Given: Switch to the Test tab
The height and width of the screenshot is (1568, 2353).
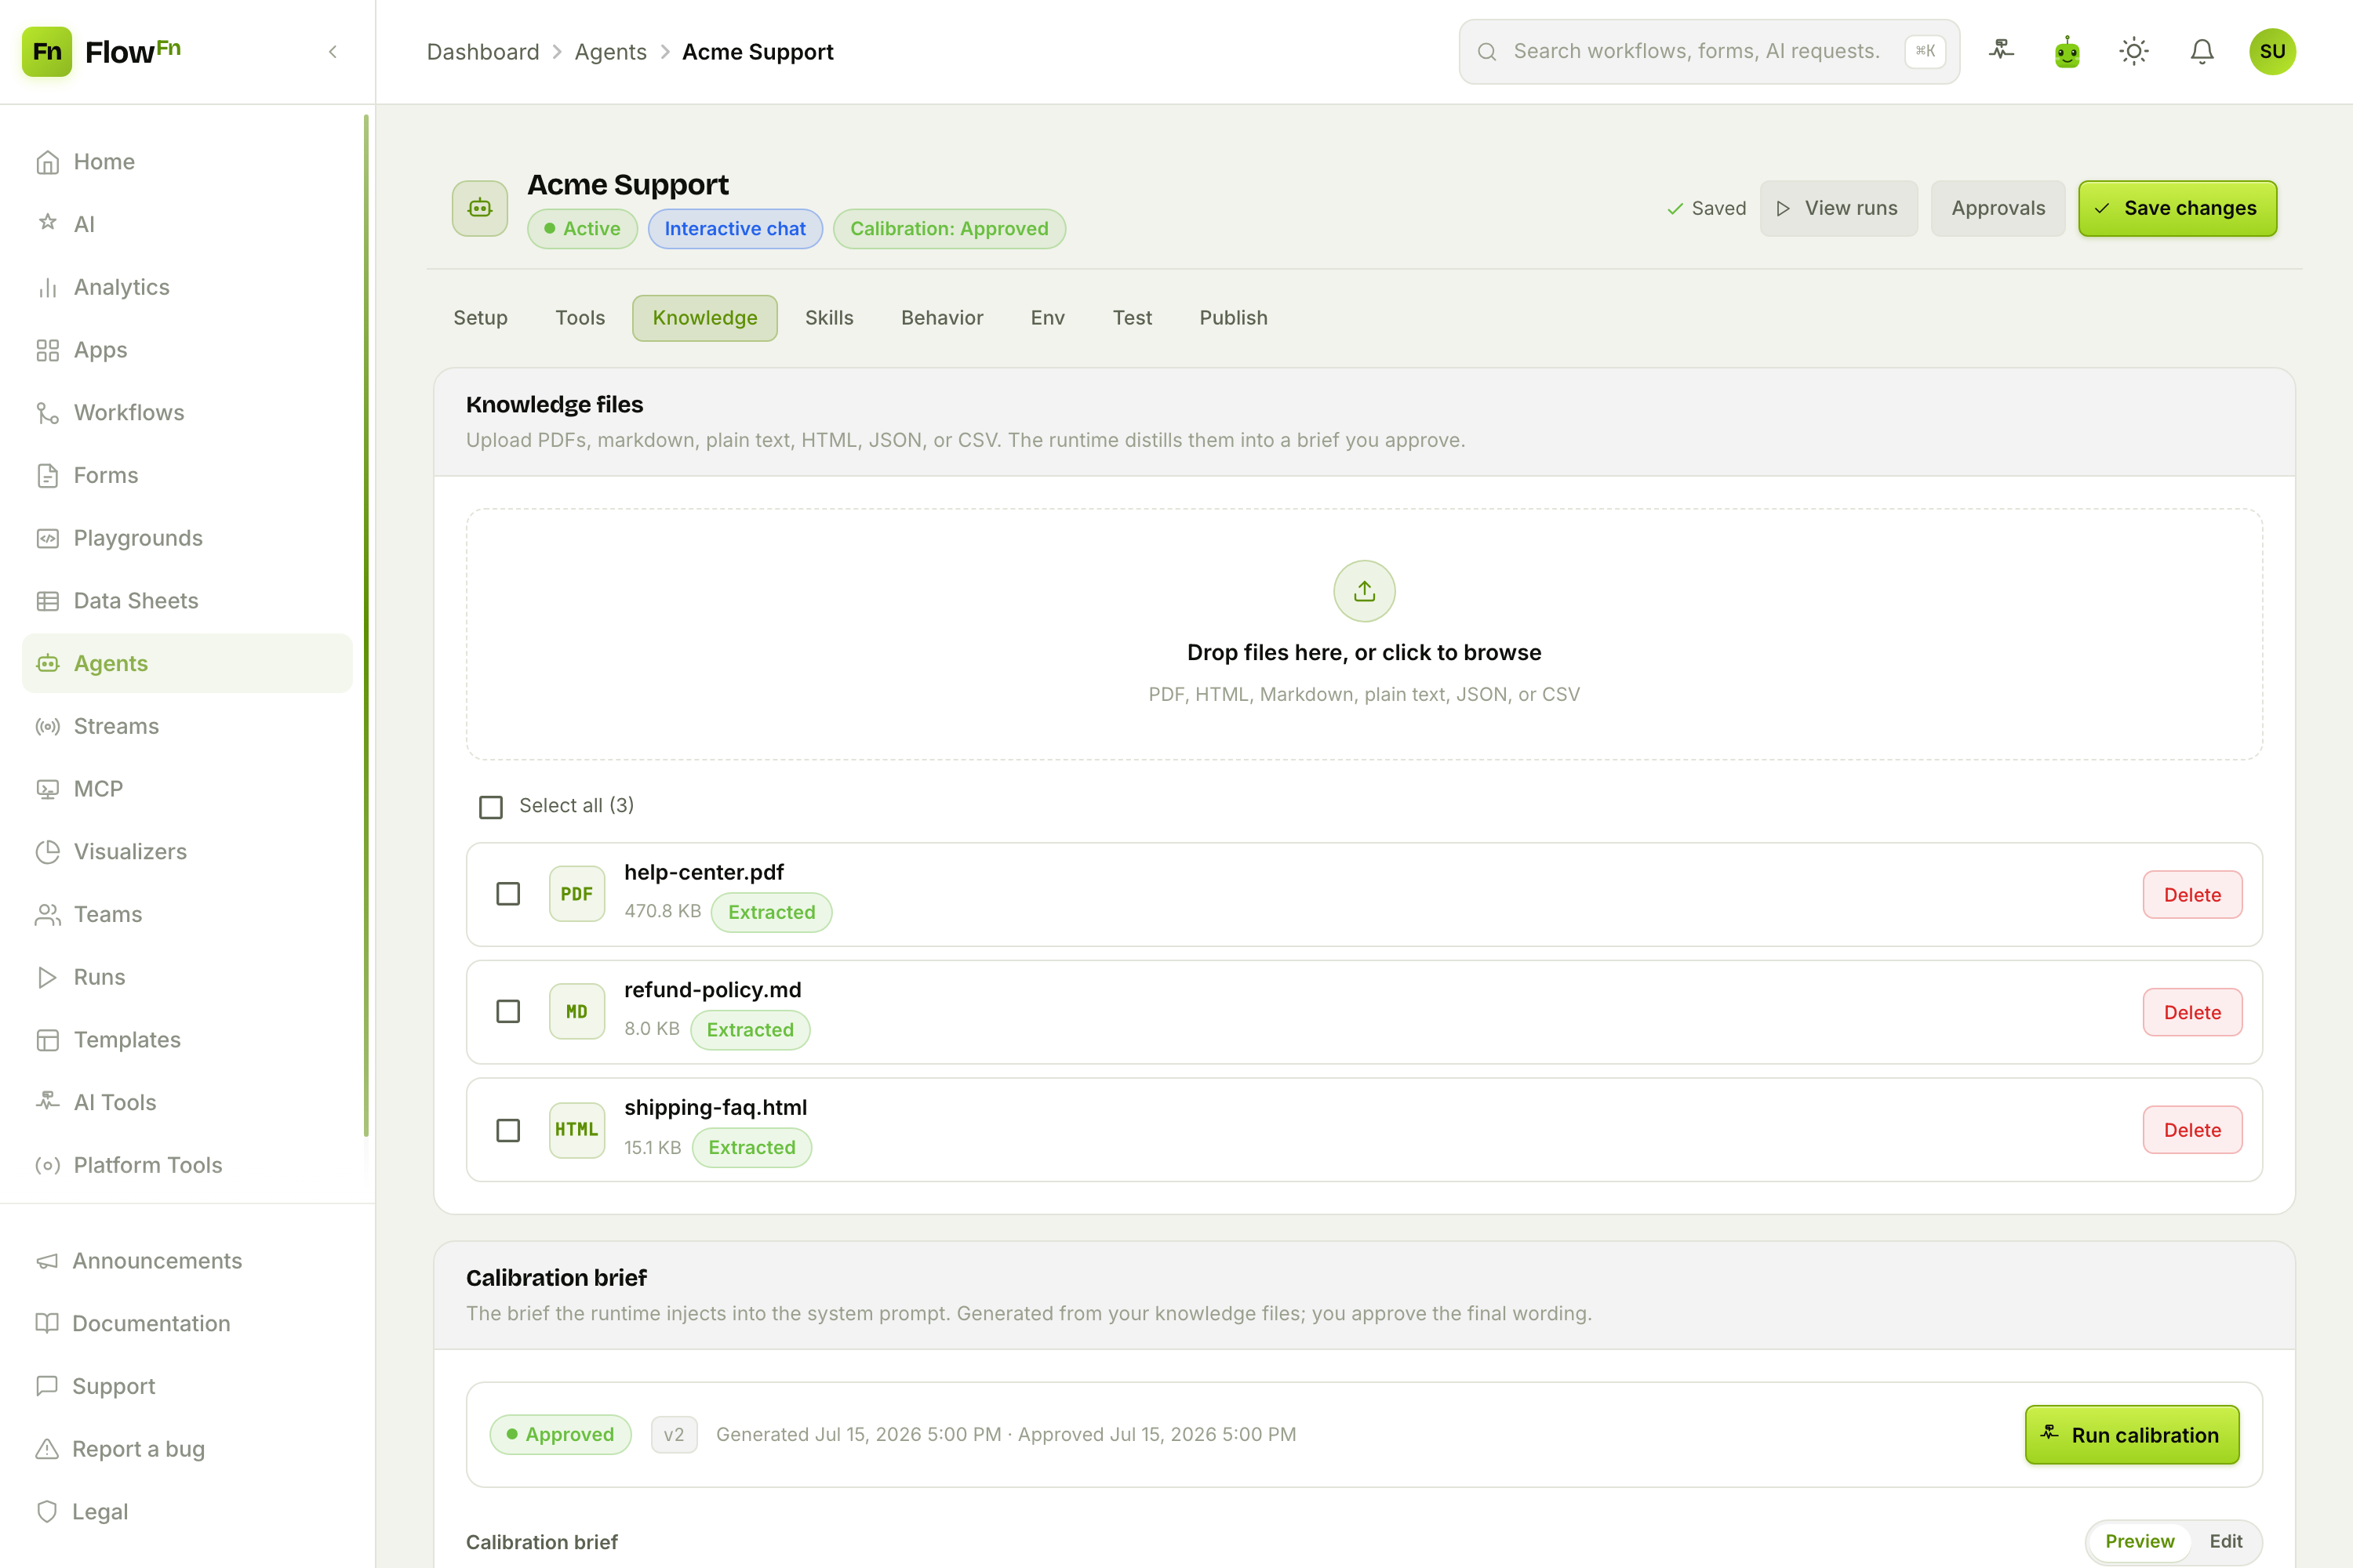Looking at the screenshot, I should 1132,318.
